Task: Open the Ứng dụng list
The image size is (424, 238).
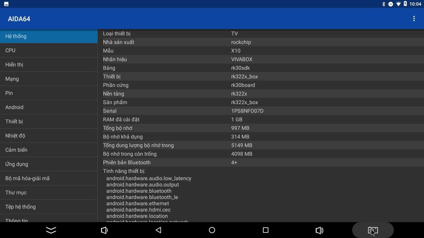Action: pos(49,164)
